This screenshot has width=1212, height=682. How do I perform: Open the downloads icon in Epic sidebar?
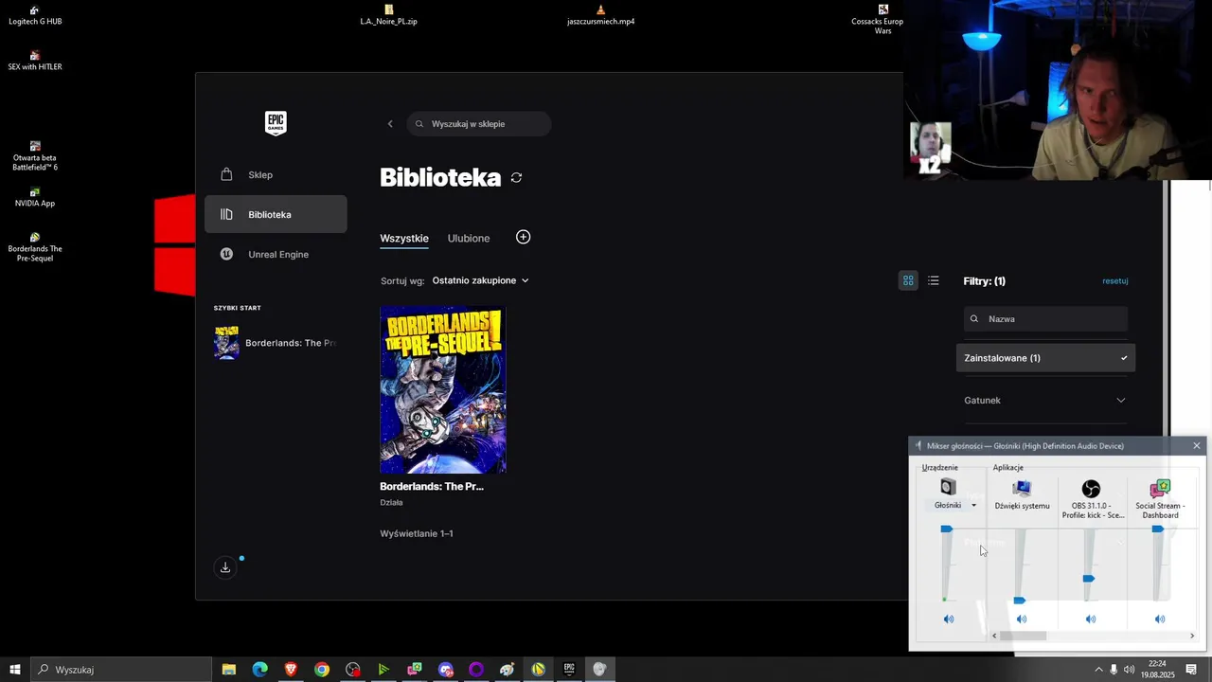[225, 567]
